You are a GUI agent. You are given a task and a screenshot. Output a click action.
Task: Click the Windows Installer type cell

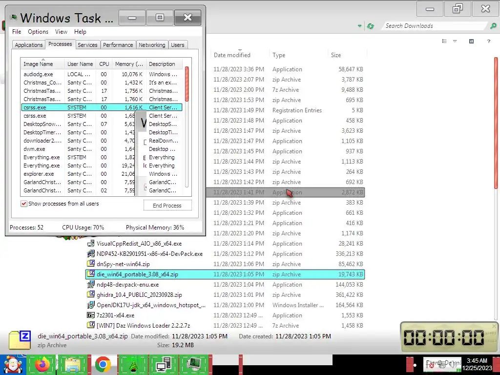point(298,305)
